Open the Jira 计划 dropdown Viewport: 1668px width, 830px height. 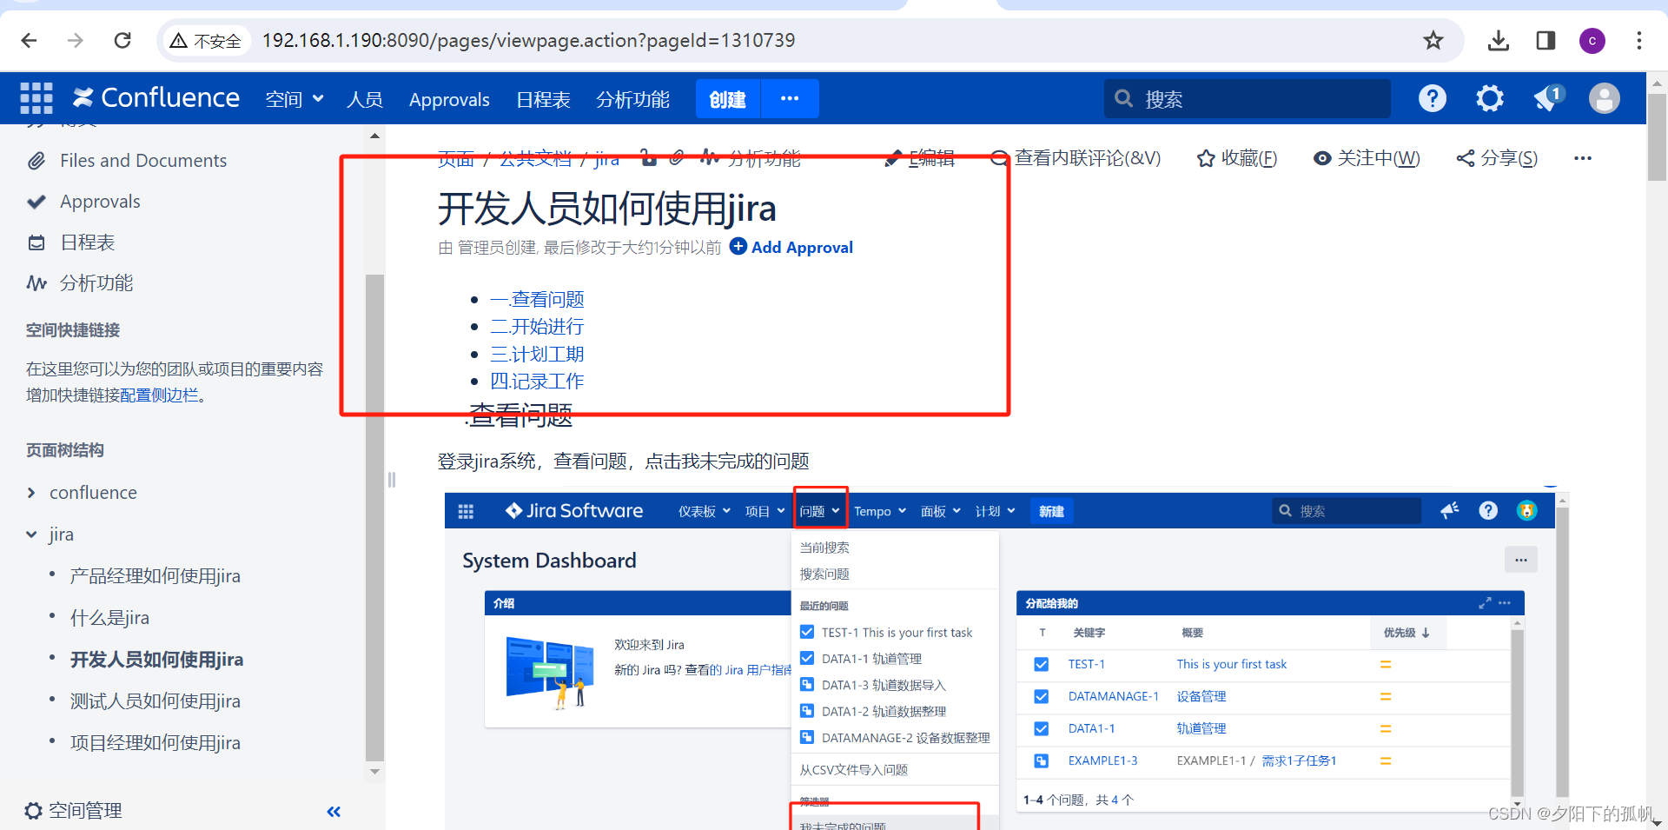tap(995, 511)
